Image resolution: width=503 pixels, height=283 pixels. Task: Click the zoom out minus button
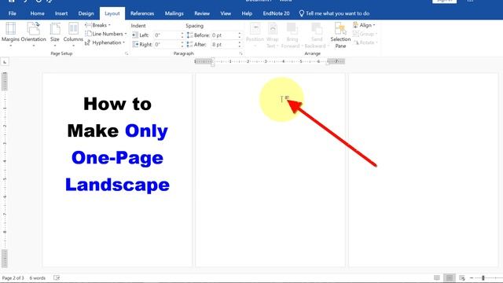(x=472, y=277)
